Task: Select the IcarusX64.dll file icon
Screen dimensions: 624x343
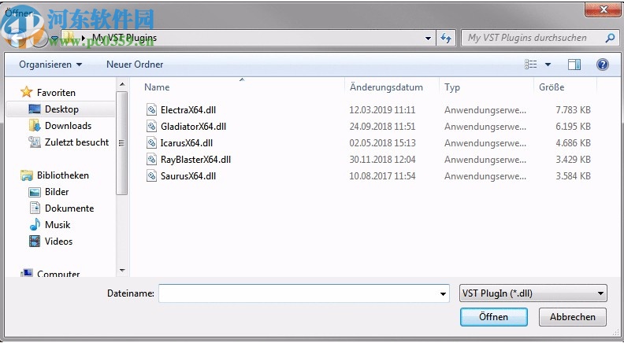Action: tap(151, 142)
